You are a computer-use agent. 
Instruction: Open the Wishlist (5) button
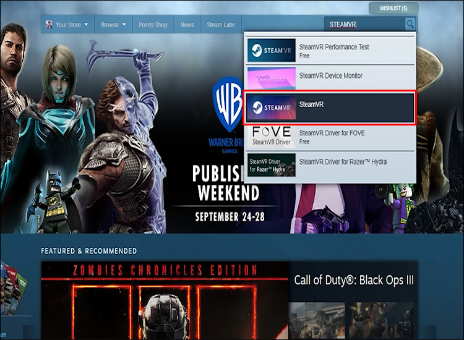[393, 8]
